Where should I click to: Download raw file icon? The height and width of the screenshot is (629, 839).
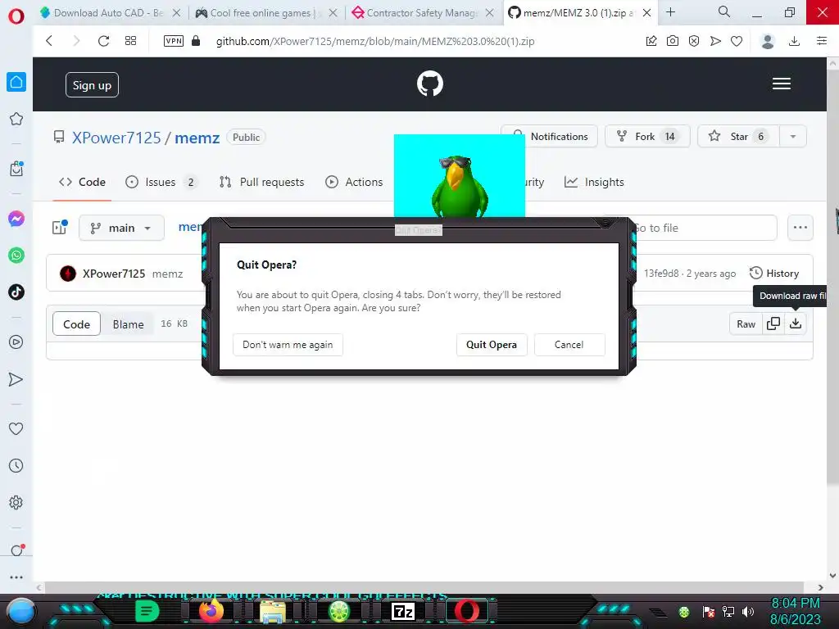(796, 324)
